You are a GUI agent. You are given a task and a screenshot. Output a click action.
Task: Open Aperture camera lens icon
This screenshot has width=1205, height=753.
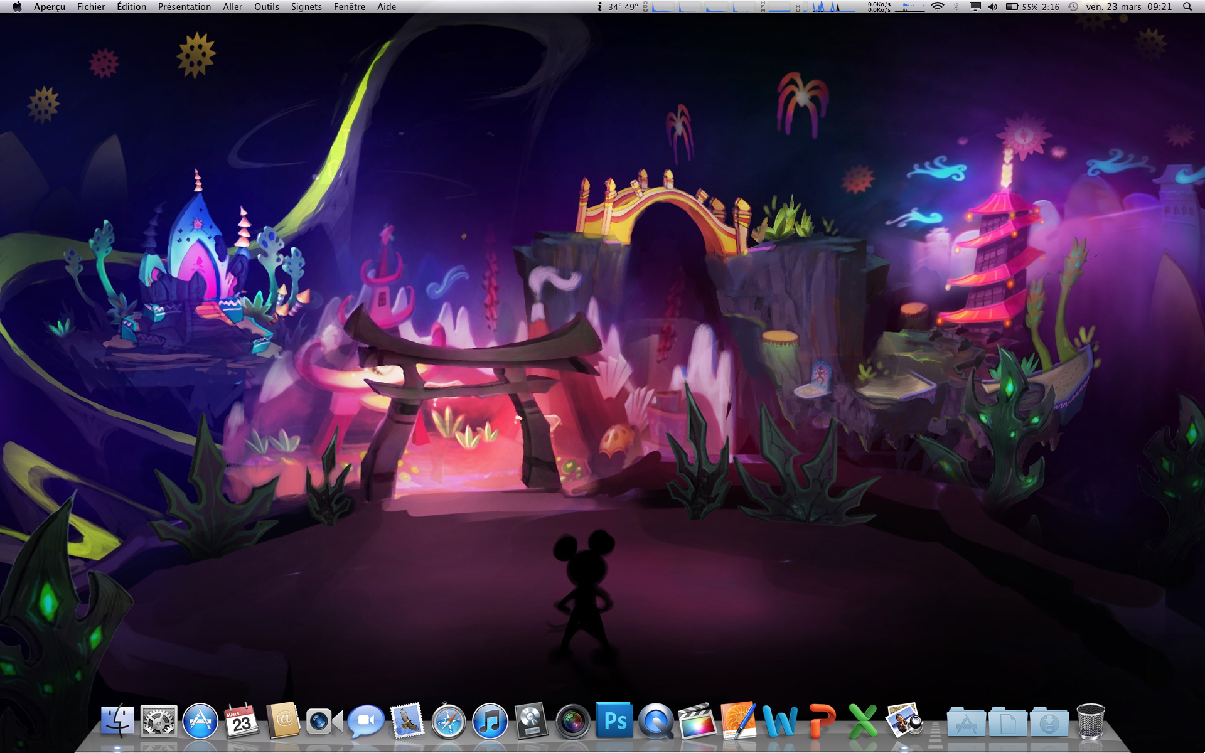573,722
